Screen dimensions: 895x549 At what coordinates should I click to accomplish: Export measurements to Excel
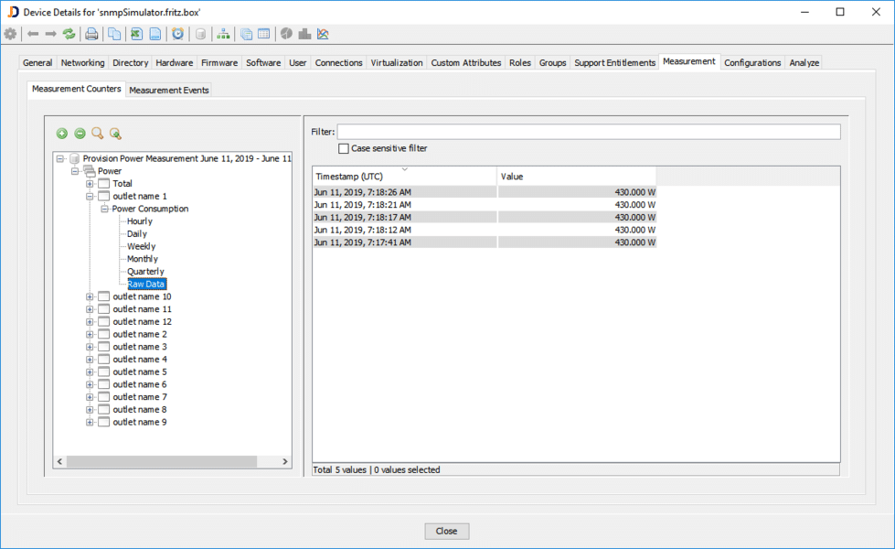click(x=135, y=34)
